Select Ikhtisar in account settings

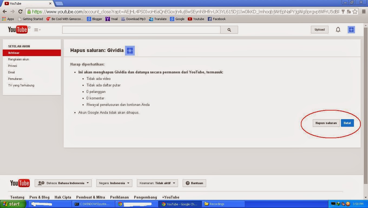32,53
